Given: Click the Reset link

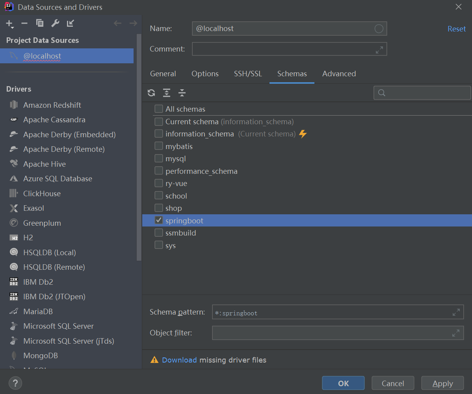Looking at the screenshot, I should point(456,29).
